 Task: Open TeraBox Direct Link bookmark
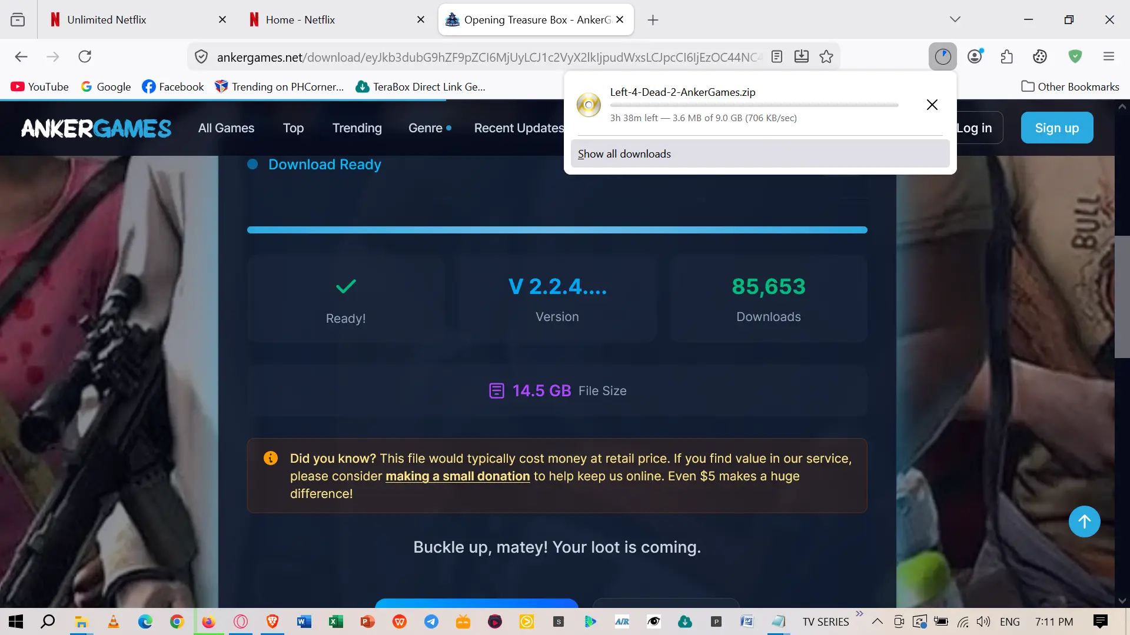[x=421, y=86]
